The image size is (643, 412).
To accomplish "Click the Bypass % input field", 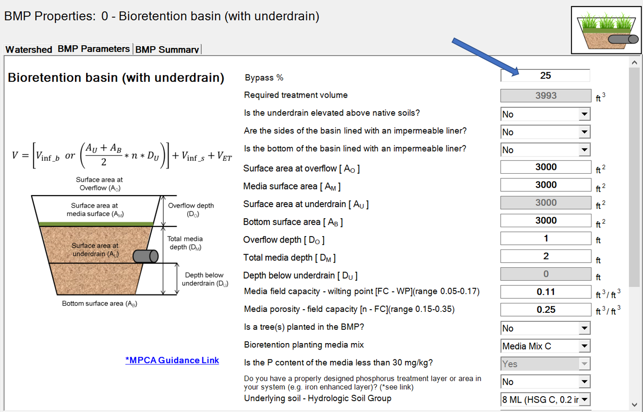I will pyautogui.click(x=545, y=76).
